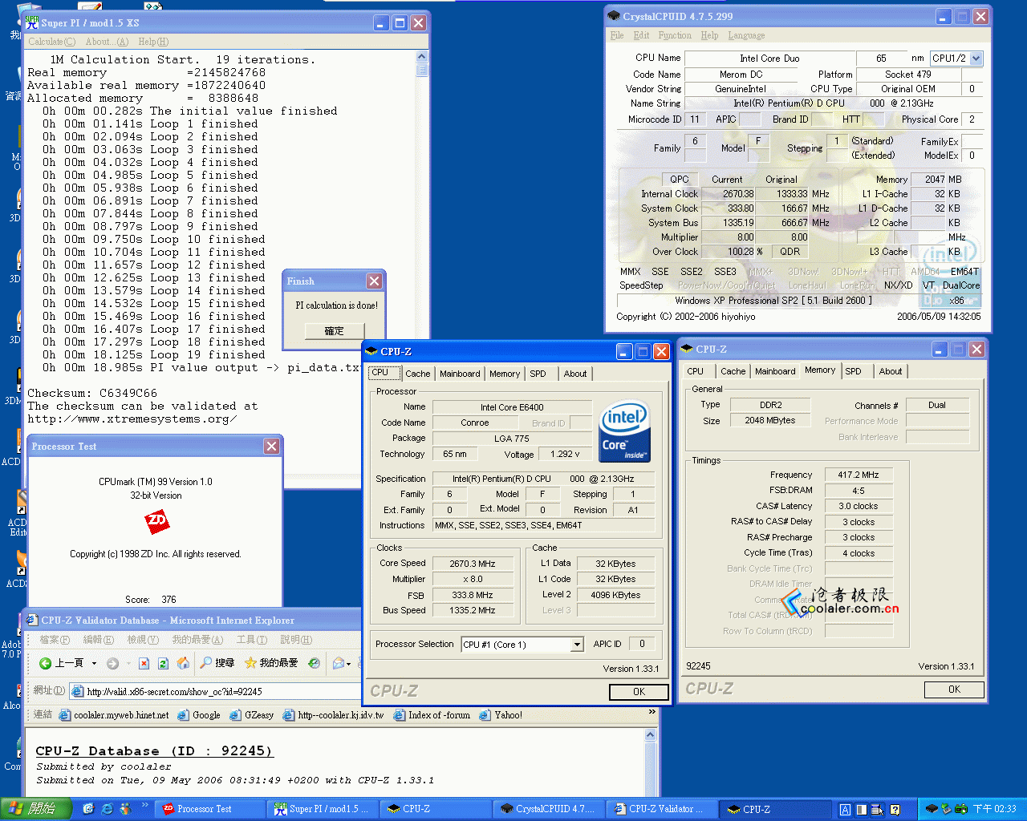Switch to SPD tab in front CPU-Z window
This screenshot has width=1027, height=821.
click(x=538, y=374)
